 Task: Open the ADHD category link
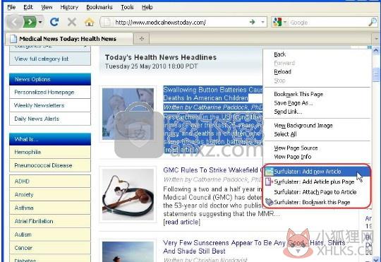point(22,181)
